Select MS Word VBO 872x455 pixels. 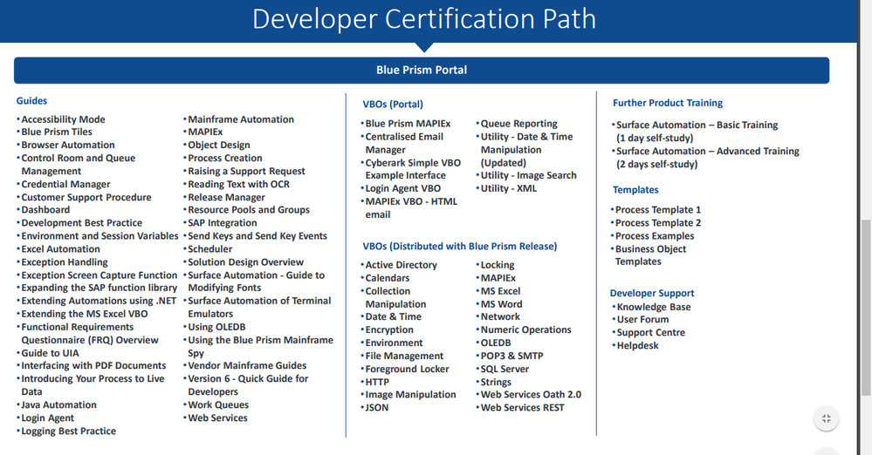(501, 304)
